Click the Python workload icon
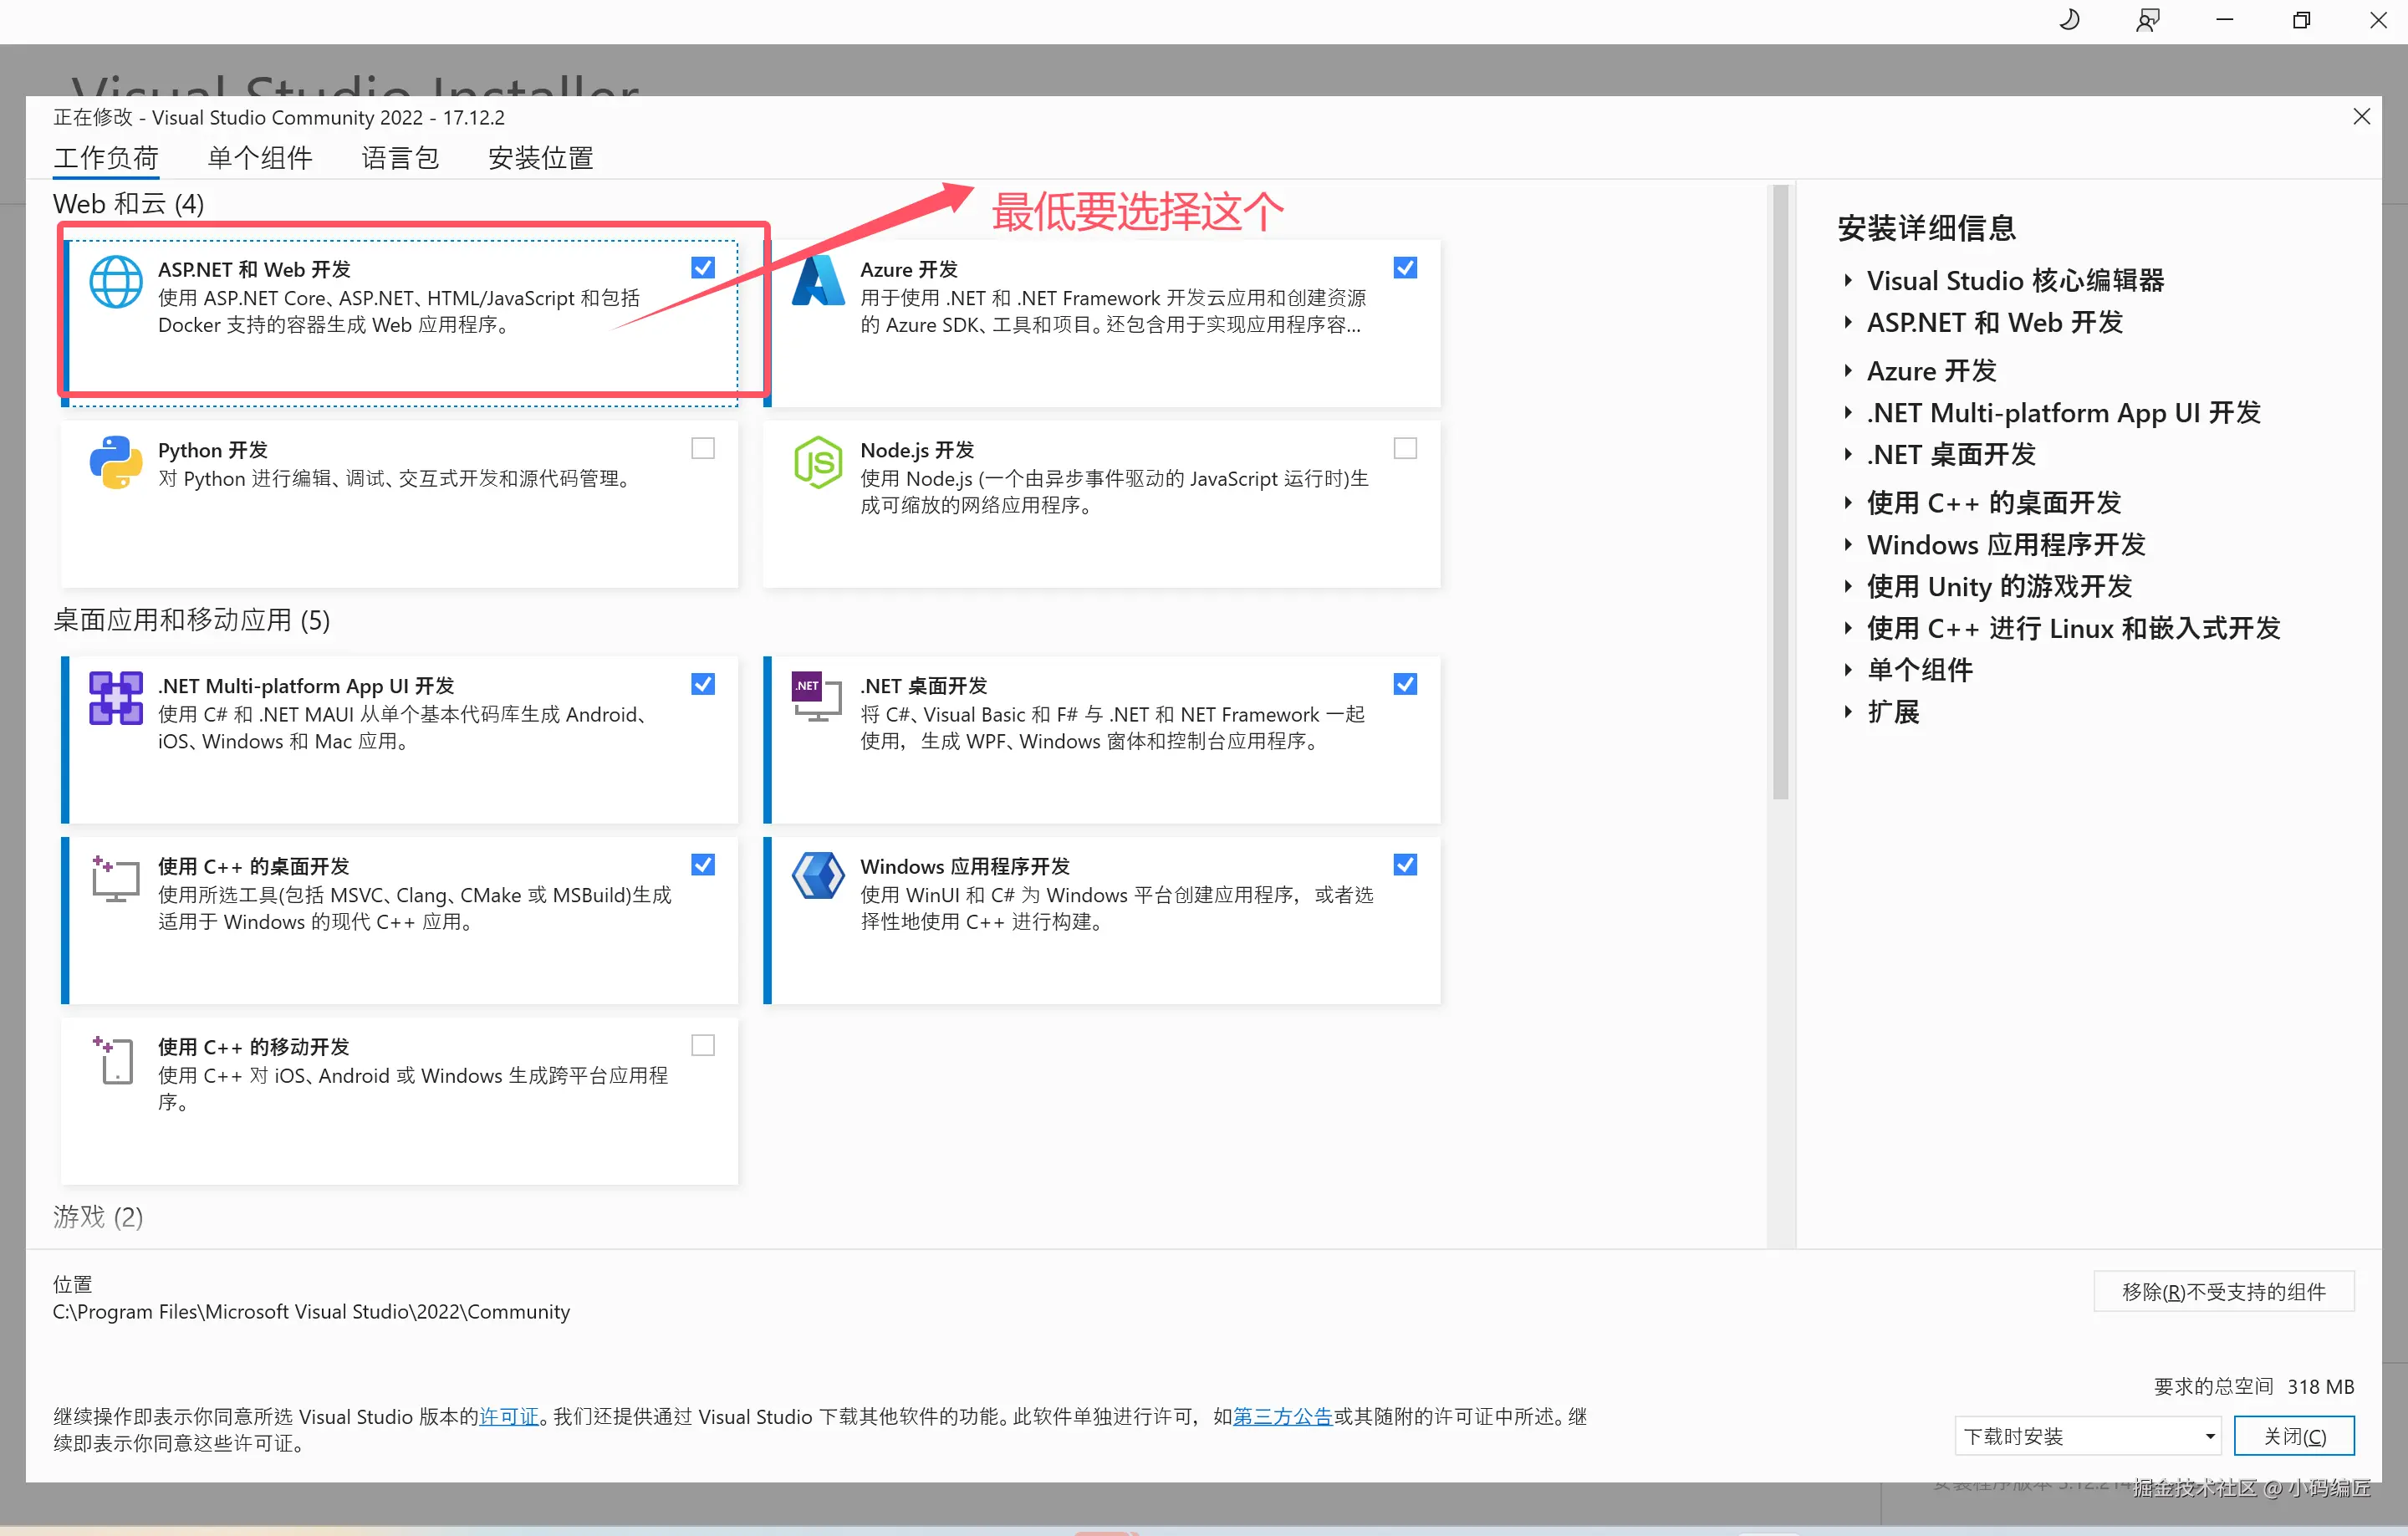2408x1536 pixels. (116, 462)
